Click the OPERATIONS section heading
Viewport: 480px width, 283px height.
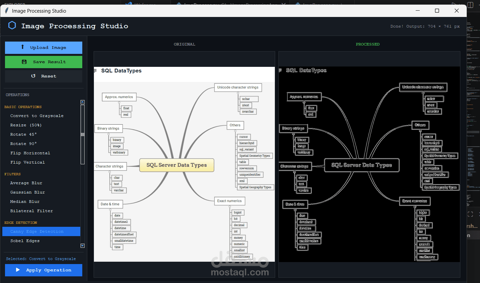click(18, 95)
